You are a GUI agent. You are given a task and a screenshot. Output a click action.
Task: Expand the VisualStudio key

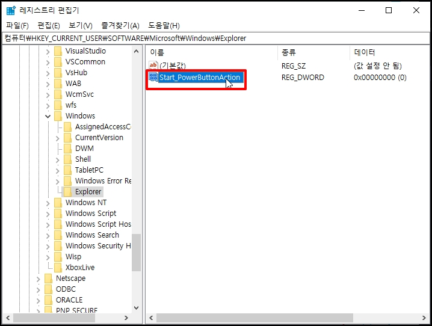point(48,52)
